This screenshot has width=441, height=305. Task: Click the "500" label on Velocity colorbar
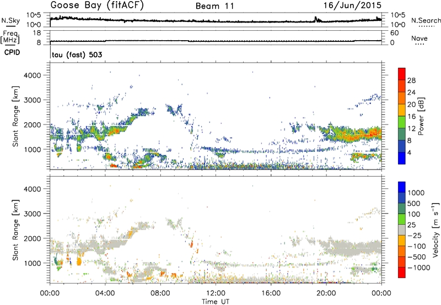click(x=413, y=203)
